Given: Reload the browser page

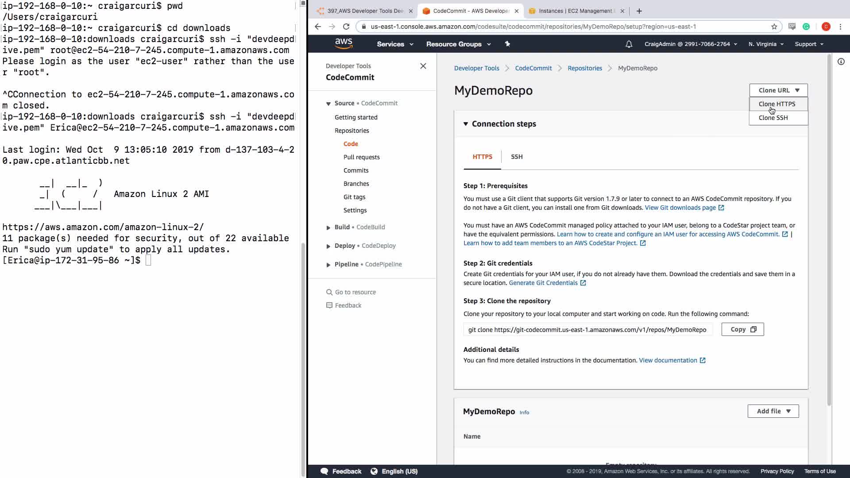Looking at the screenshot, I should [346, 27].
